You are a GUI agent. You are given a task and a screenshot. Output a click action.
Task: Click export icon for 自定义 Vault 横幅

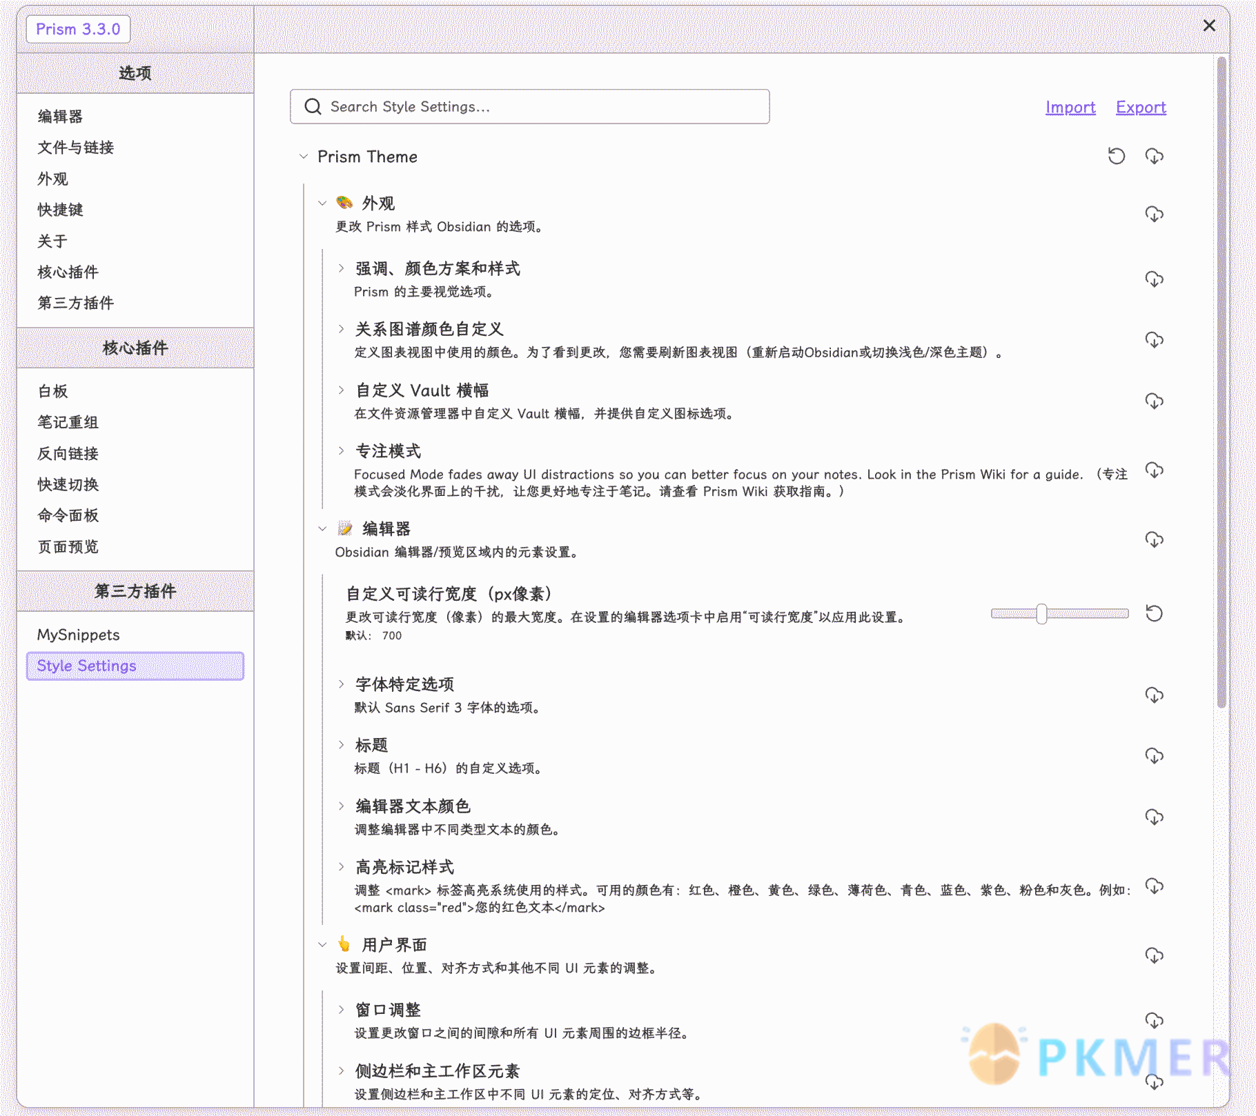(1154, 401)
